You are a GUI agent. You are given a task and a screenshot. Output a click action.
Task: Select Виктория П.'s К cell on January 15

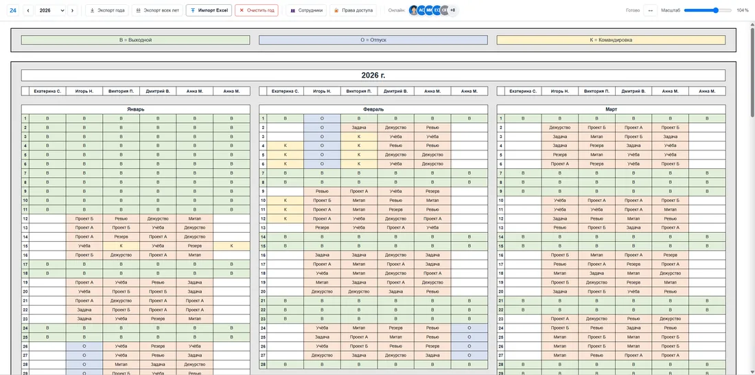[x=121, y=246]
